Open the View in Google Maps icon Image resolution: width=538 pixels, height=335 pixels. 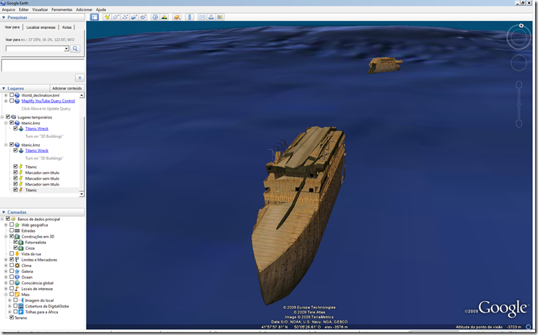220,17
